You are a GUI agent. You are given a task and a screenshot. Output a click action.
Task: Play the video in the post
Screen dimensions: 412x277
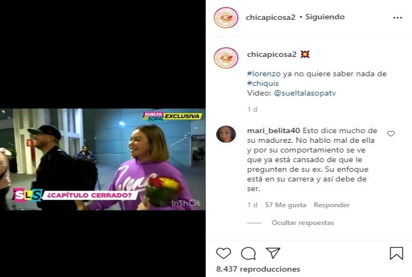tap(103, 159)
